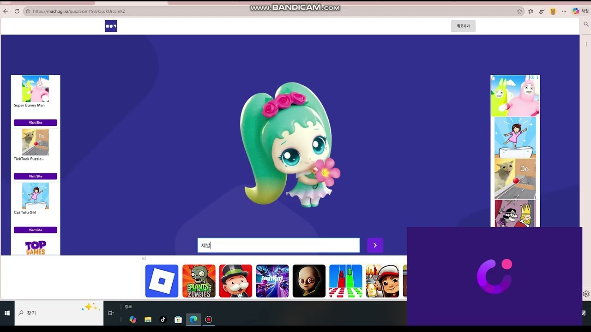Open Microsoft Store from the taskbar

coord(178,320)
